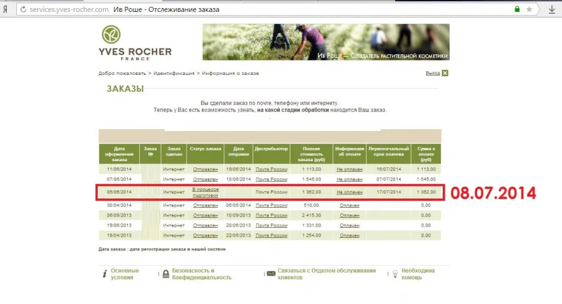Click Информация о заказе breadcrumb
Viewport: 562px width, 304px height.
tap(230, 73)
